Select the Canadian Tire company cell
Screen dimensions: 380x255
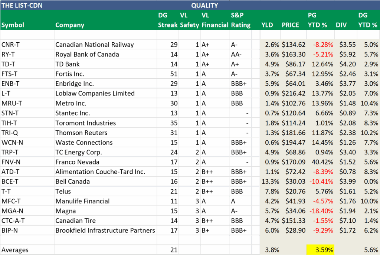pyautogui.click(x=106, y=220)
